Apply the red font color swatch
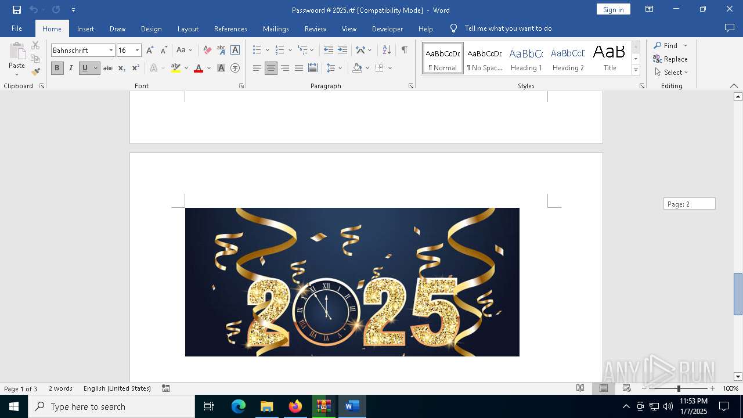The image size is (743, 418). [x=199, y=68]
